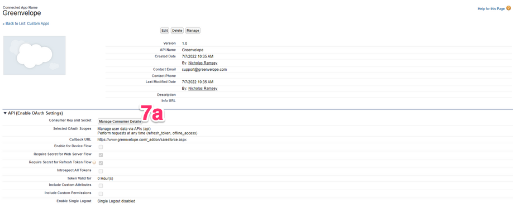The width and height of the screenshot is (515, 208).
Task: Click the API Name value Greenvelope
Action: click(x=193, y=50)
